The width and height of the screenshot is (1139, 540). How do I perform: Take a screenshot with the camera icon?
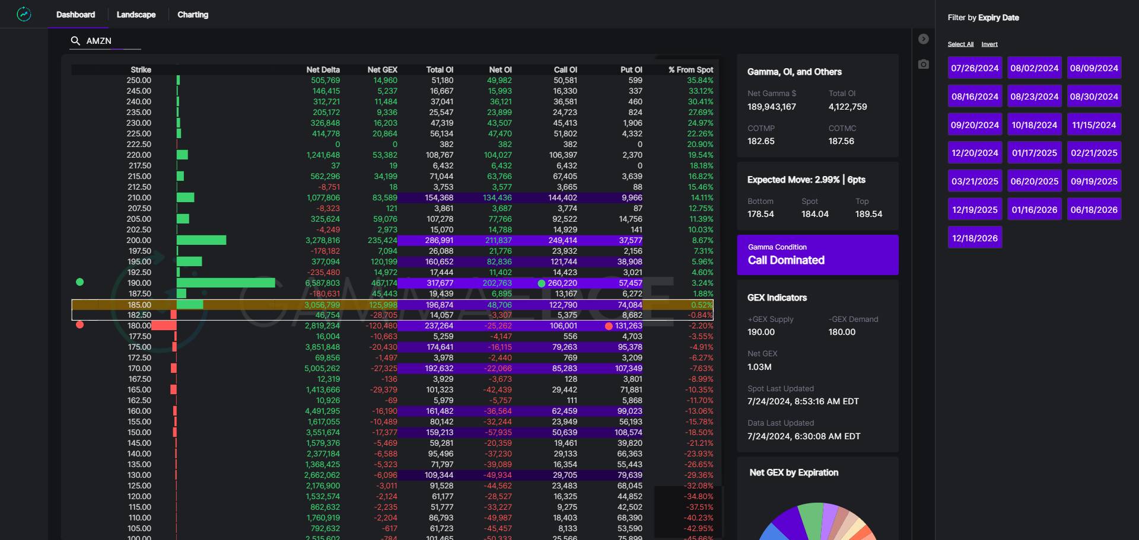tap(923, 64)
